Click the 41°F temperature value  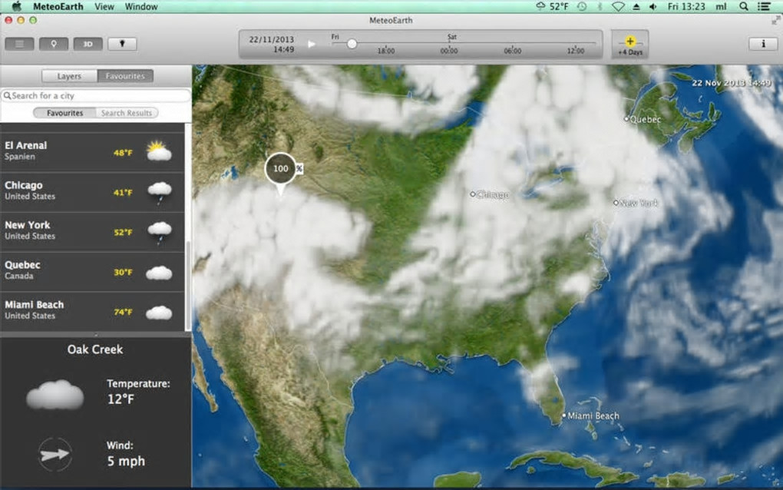click(x=123, y=192)
